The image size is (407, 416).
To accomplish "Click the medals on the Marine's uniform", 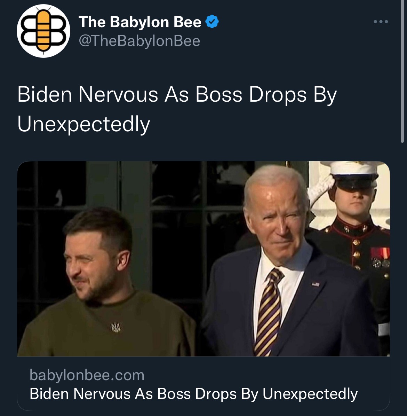I will click(380, 257).
